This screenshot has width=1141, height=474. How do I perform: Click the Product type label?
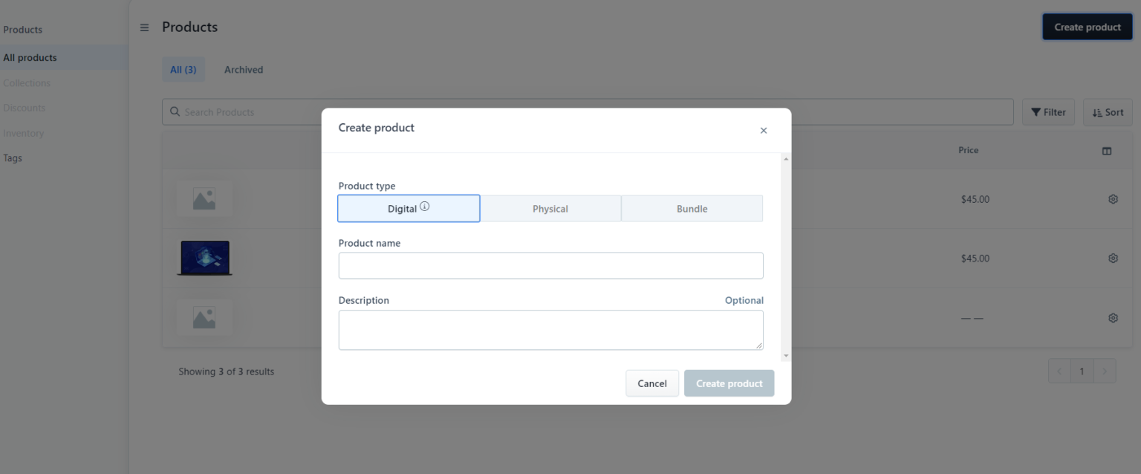(367, 186)
